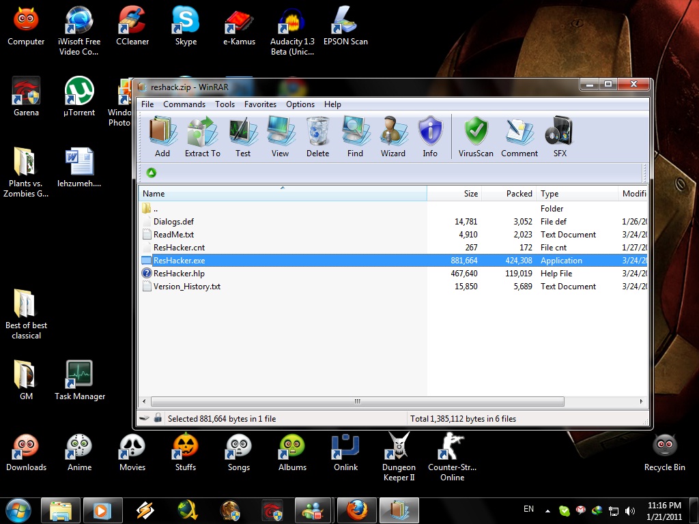Open the Recycle Bin
This screenshot has width=699, height=524.
(665, 452)
